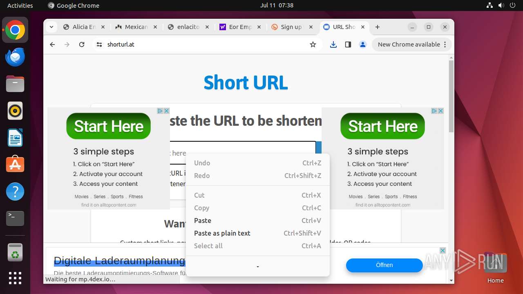Go forward in the browser history
The width and height of the screenshot is (523, 294).
click(67, 45)
